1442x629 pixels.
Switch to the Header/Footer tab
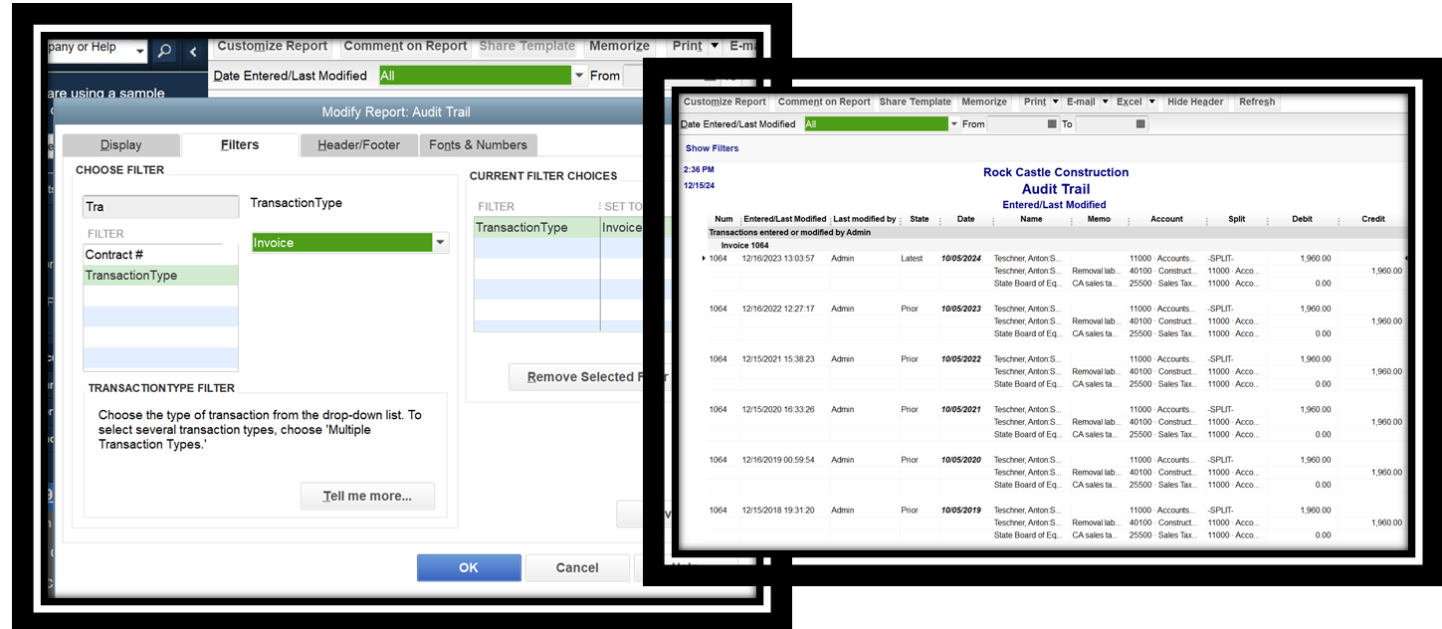click(358, 144)
